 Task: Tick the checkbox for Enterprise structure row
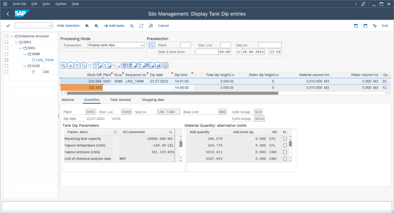click(x=7, y=36)
